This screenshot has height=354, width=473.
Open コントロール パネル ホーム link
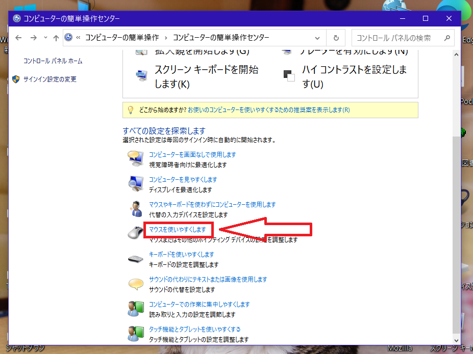tap(53, 61)
